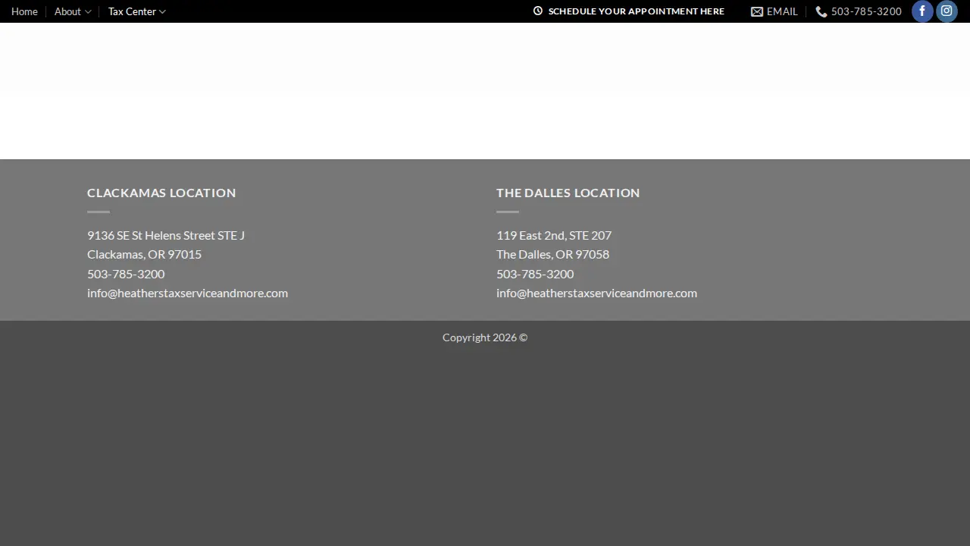Expand the About dropdown chevron
This screenshot has height=546, width=970.
[x=88, y=11]
